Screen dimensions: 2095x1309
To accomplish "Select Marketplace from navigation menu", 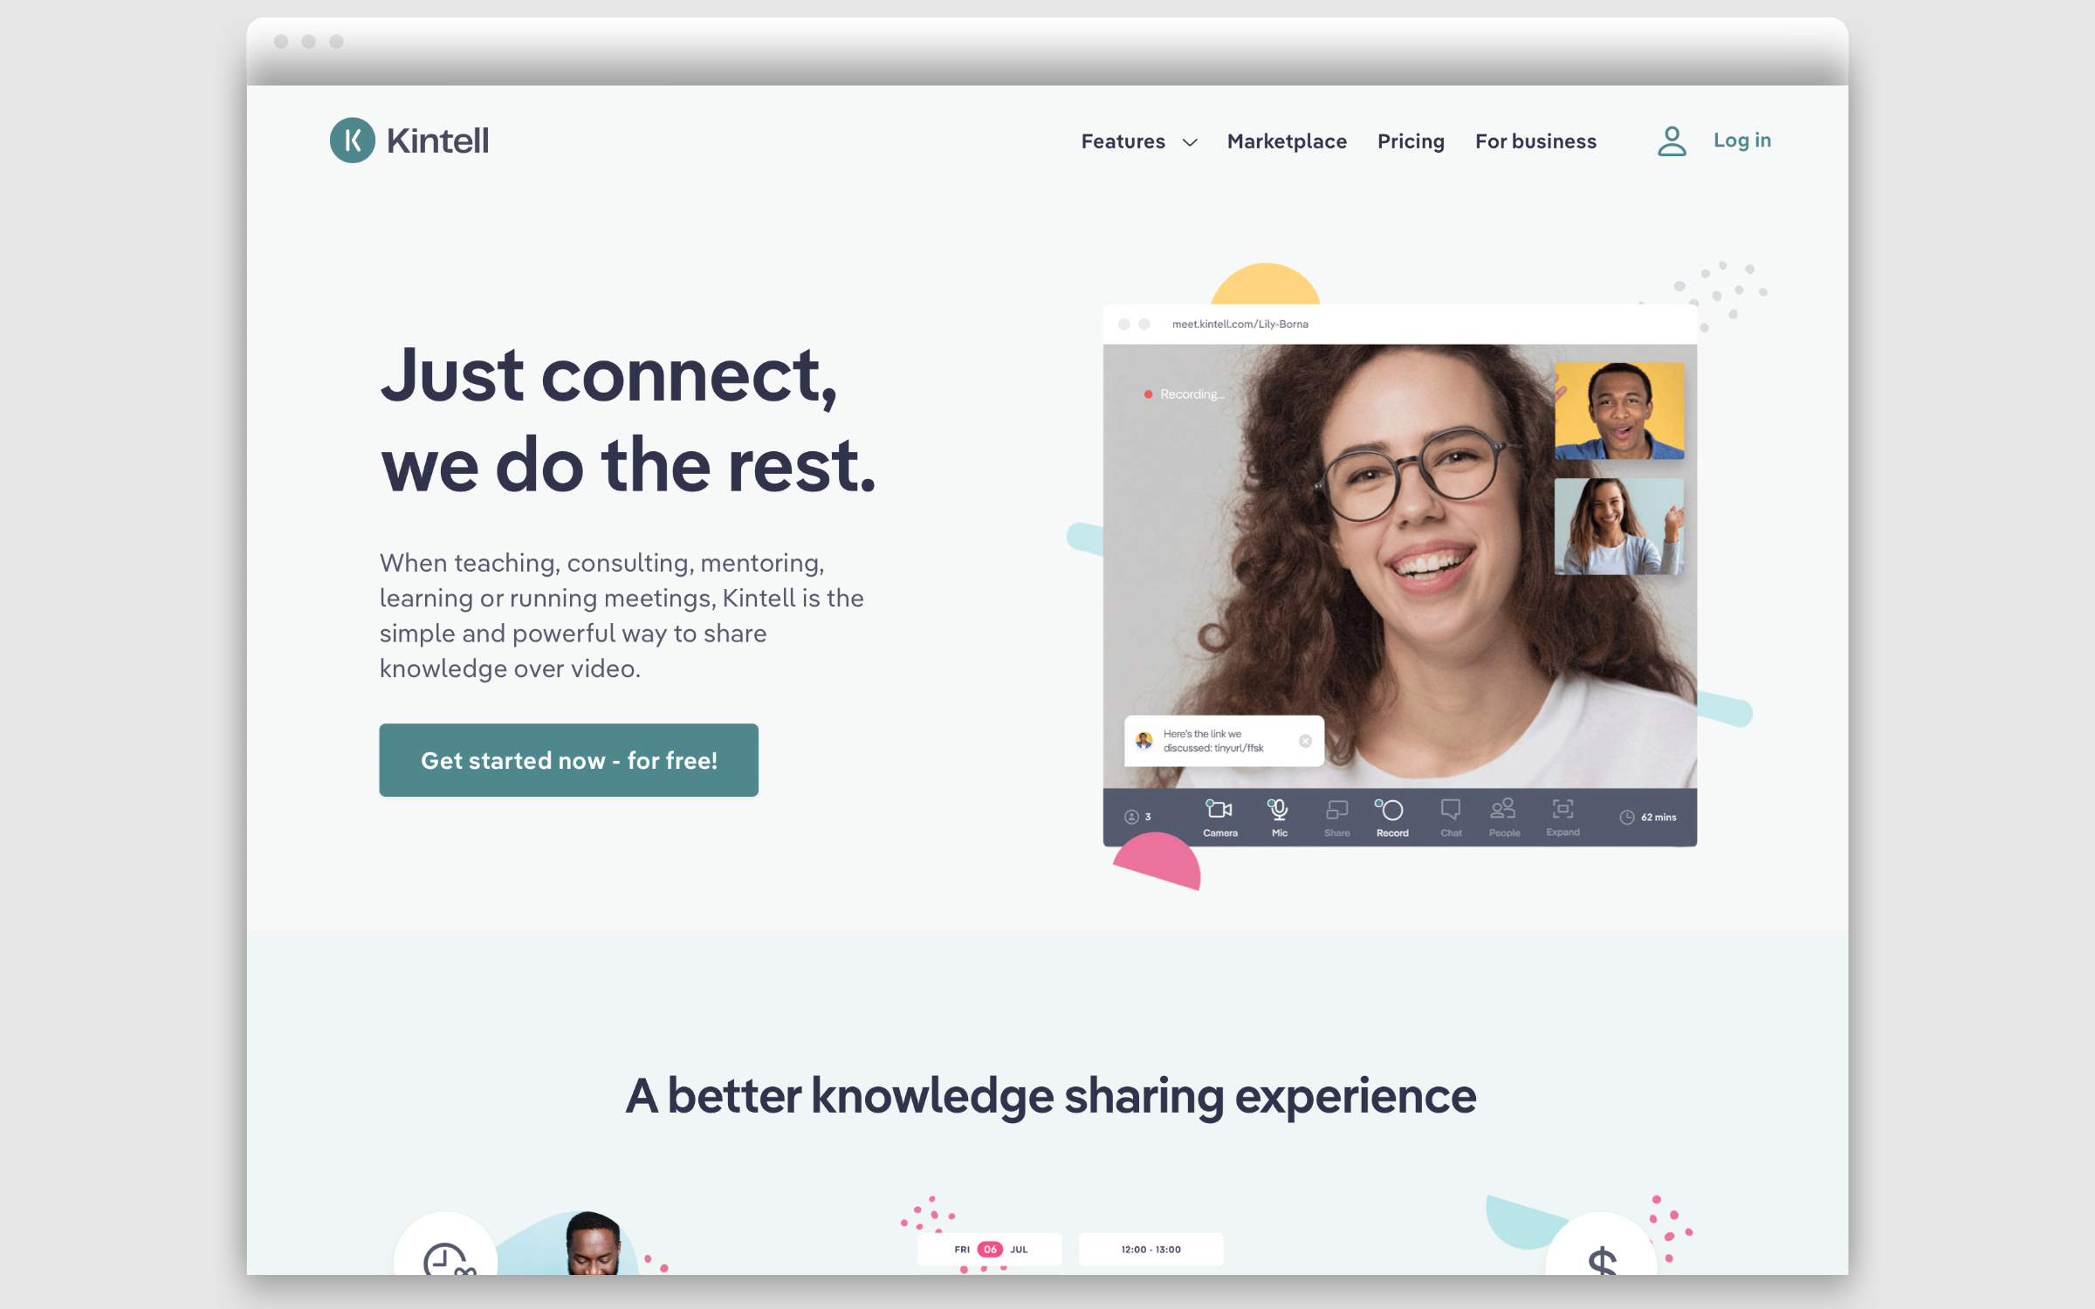I will pos(1285,140).
